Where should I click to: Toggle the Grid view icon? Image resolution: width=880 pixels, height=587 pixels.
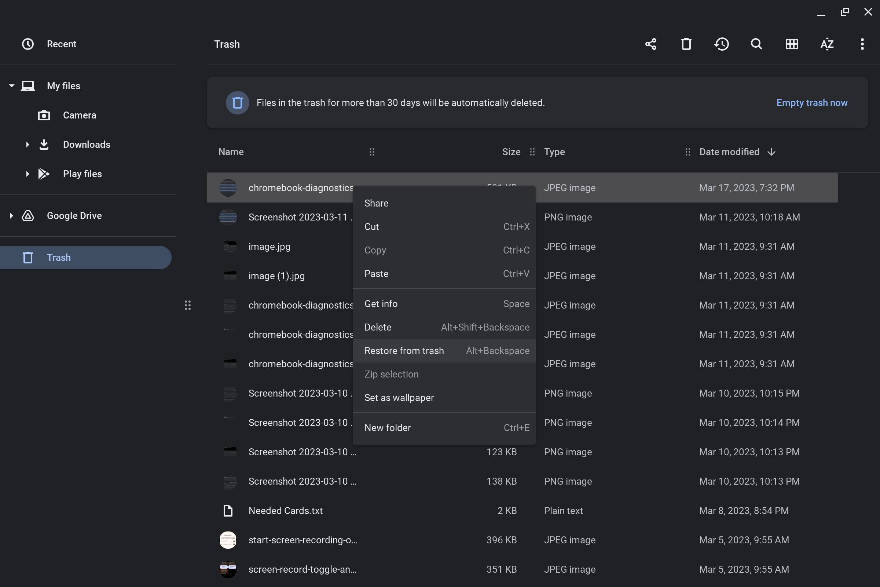pyautogui.click(x=792, y=43)
